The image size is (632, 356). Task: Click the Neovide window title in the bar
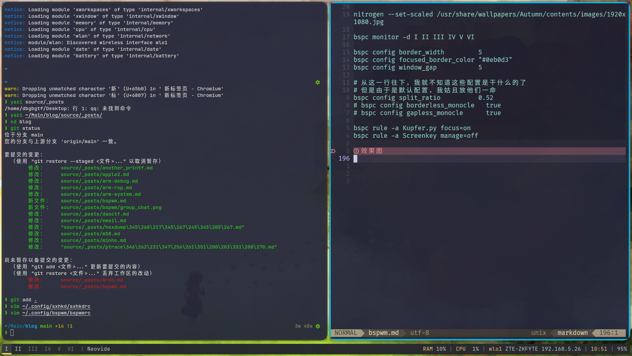point(98,349)
